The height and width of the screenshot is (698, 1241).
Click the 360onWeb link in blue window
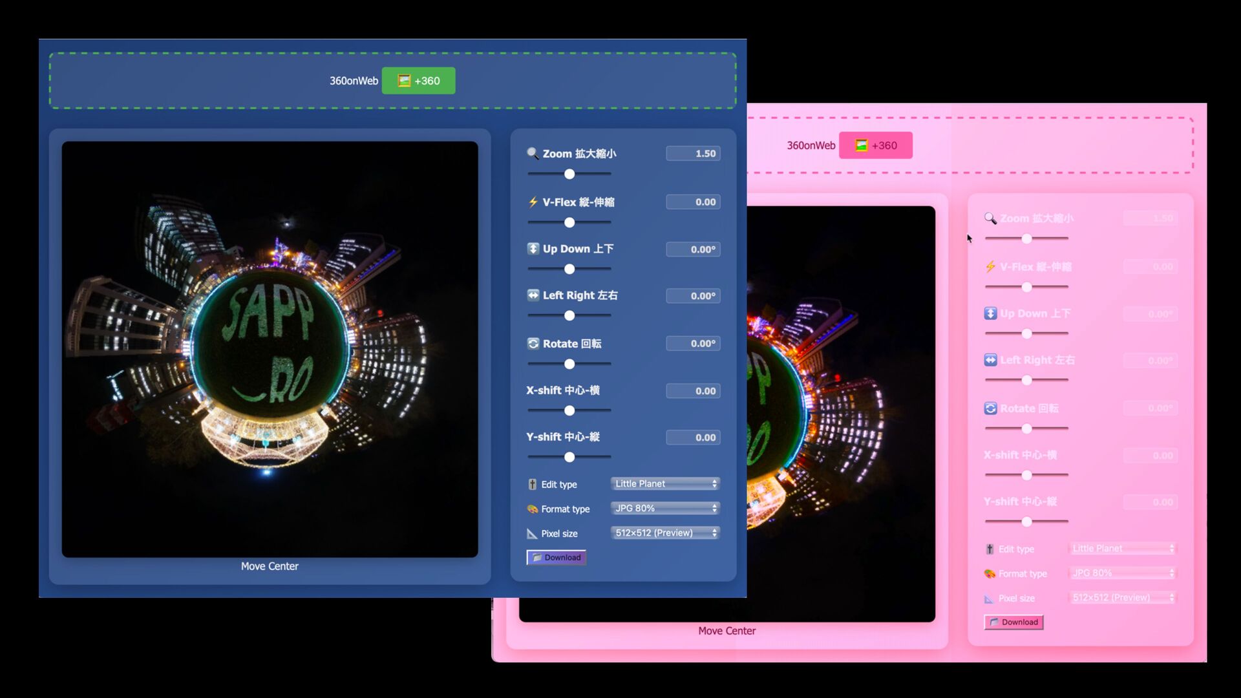pos(354,81)
